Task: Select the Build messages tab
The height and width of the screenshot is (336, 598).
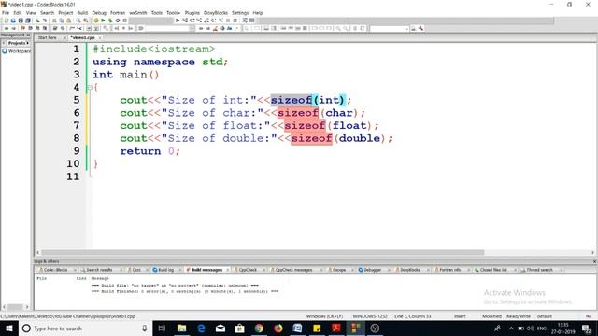Action: click(206, 270)
